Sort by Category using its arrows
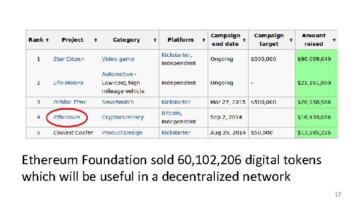Screen dimensions: 363x204 (154, 40)
